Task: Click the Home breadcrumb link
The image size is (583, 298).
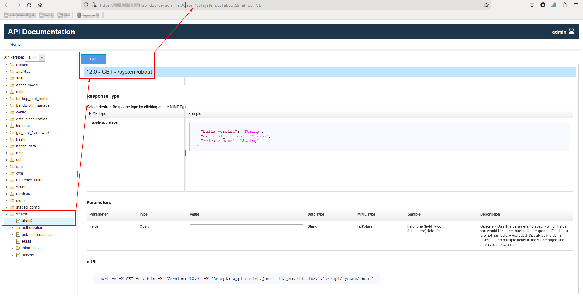Action: click(x=15, y=45)
